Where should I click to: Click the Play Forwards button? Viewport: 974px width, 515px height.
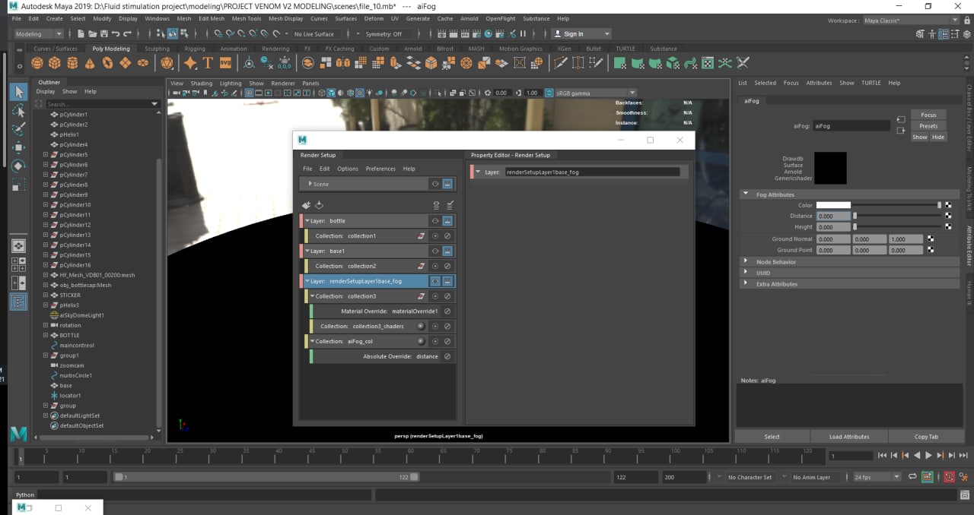click(928, 456)
